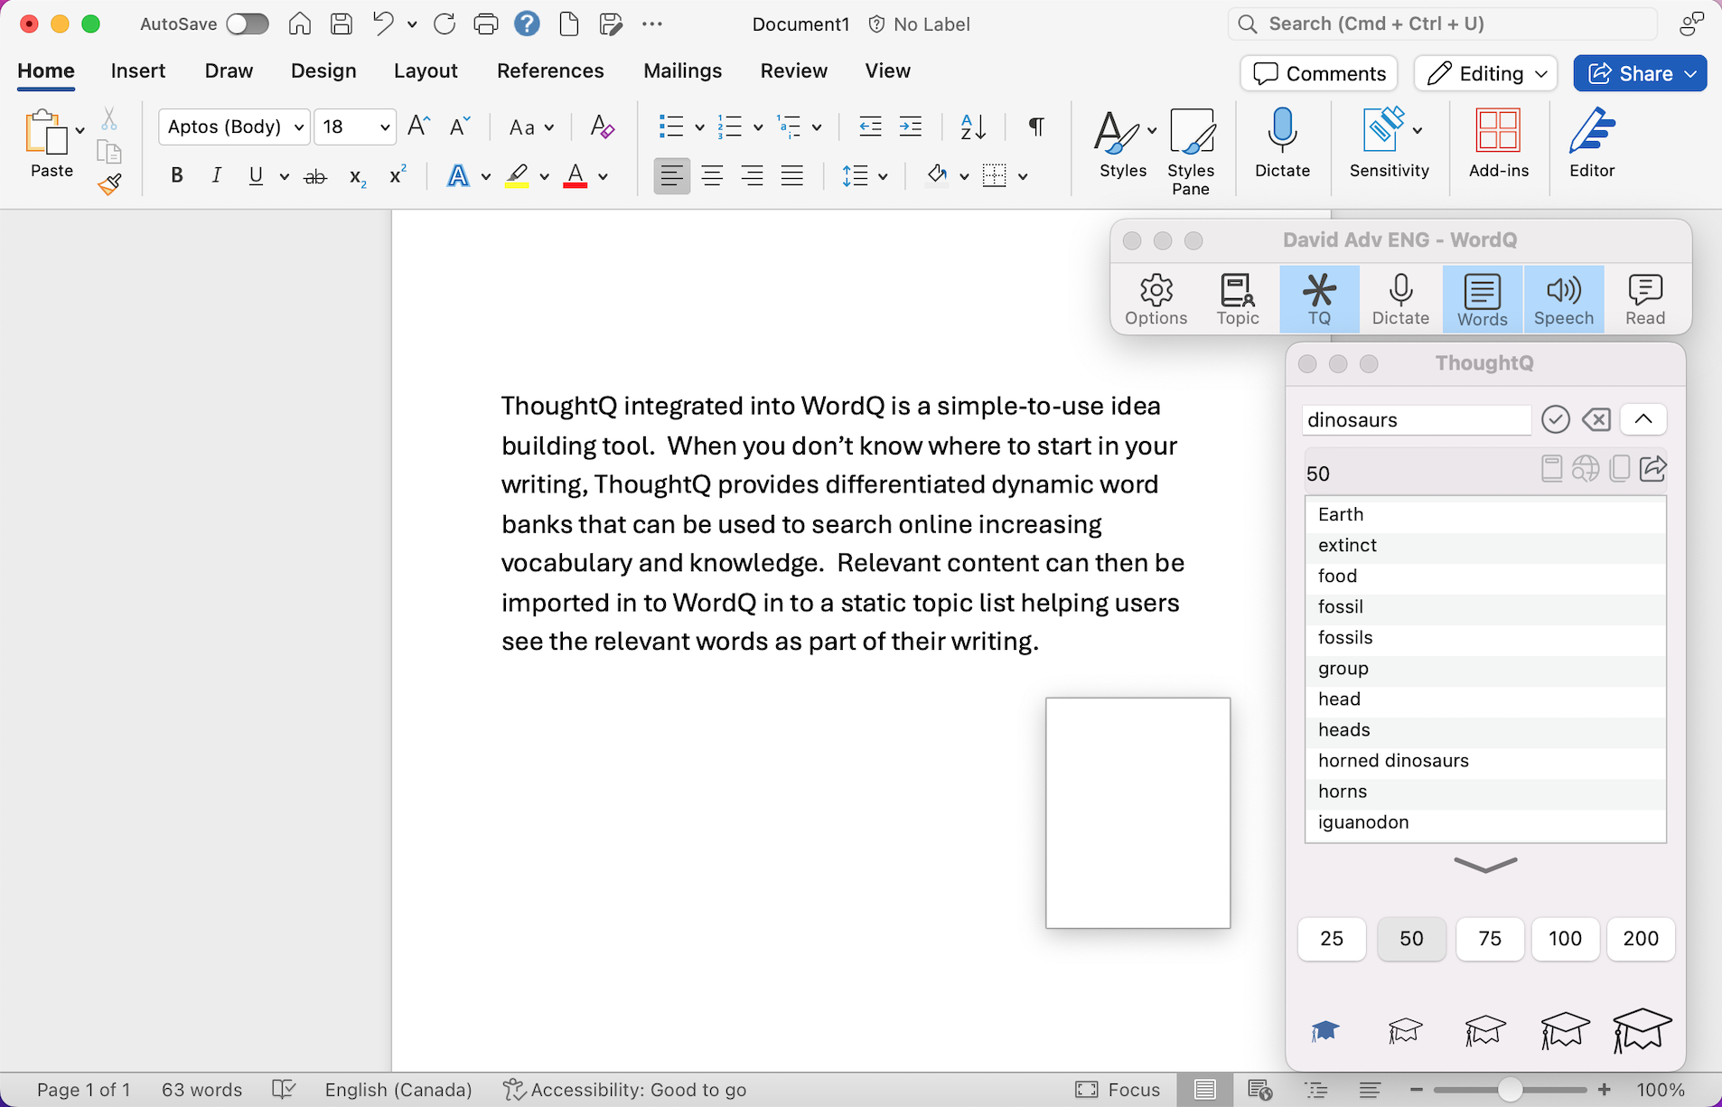This screenshot has width=1722, height=1107.
Task: Open the References tab
Action: coord(550,70)
